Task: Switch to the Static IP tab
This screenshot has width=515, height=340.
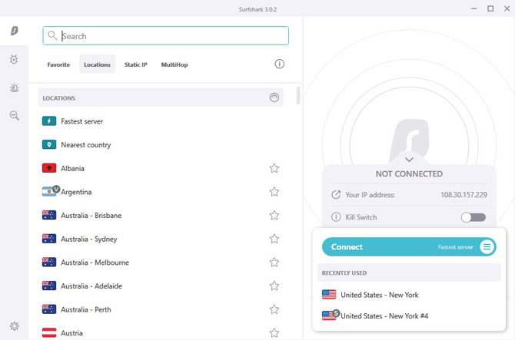Action: (135, 64)
